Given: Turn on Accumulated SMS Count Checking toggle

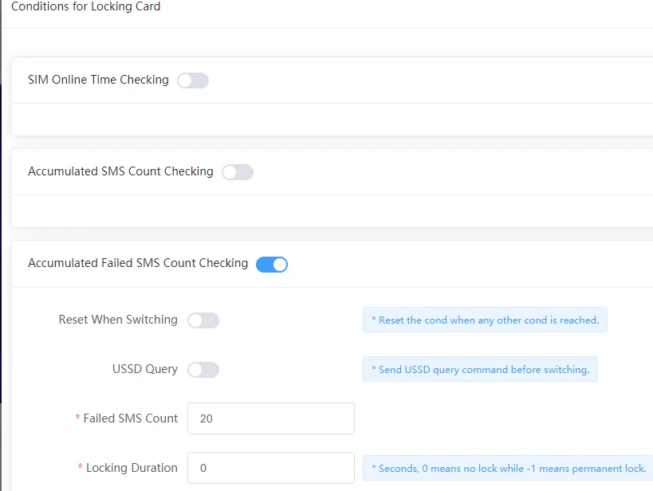Looking at the screenshot, I should click(238, 172).
